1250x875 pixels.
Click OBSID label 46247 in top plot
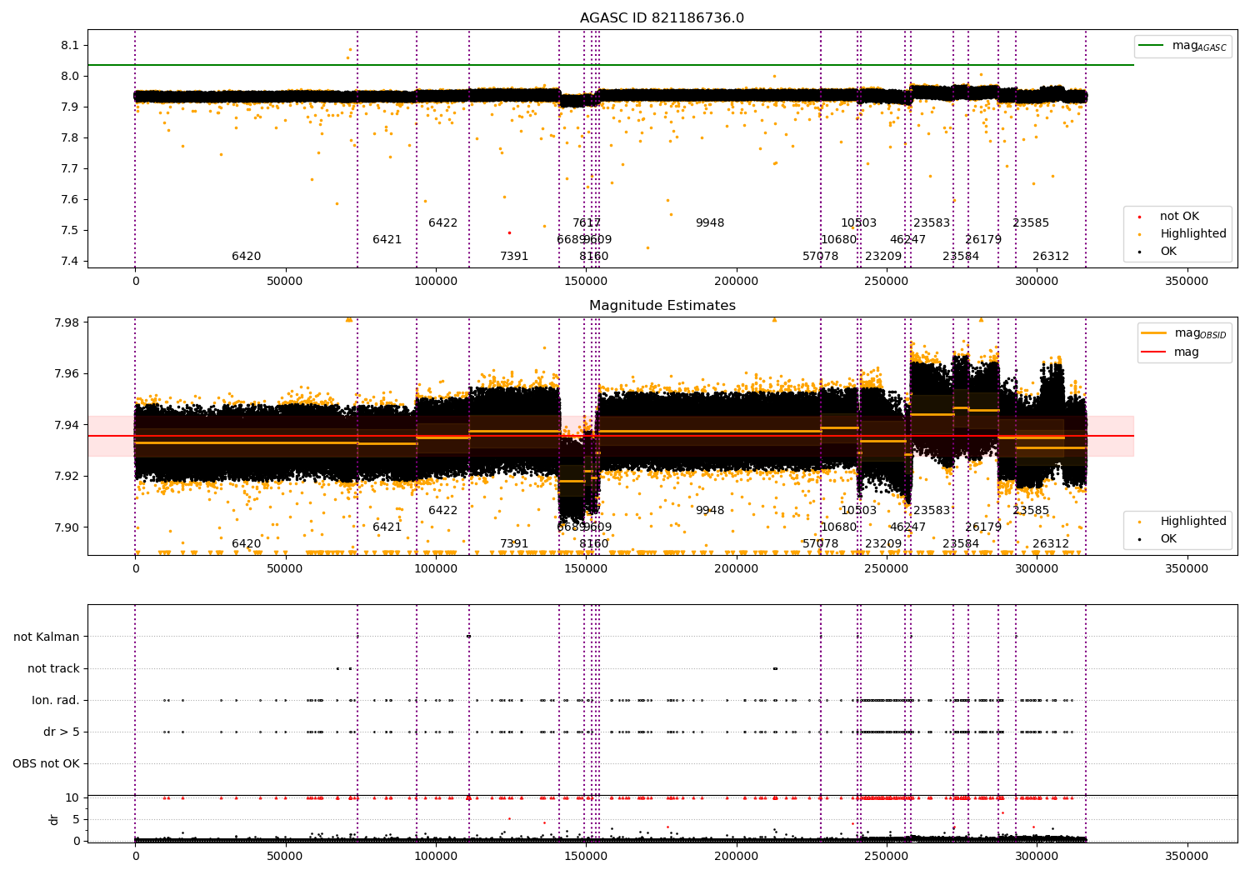(x=907, y=240)
